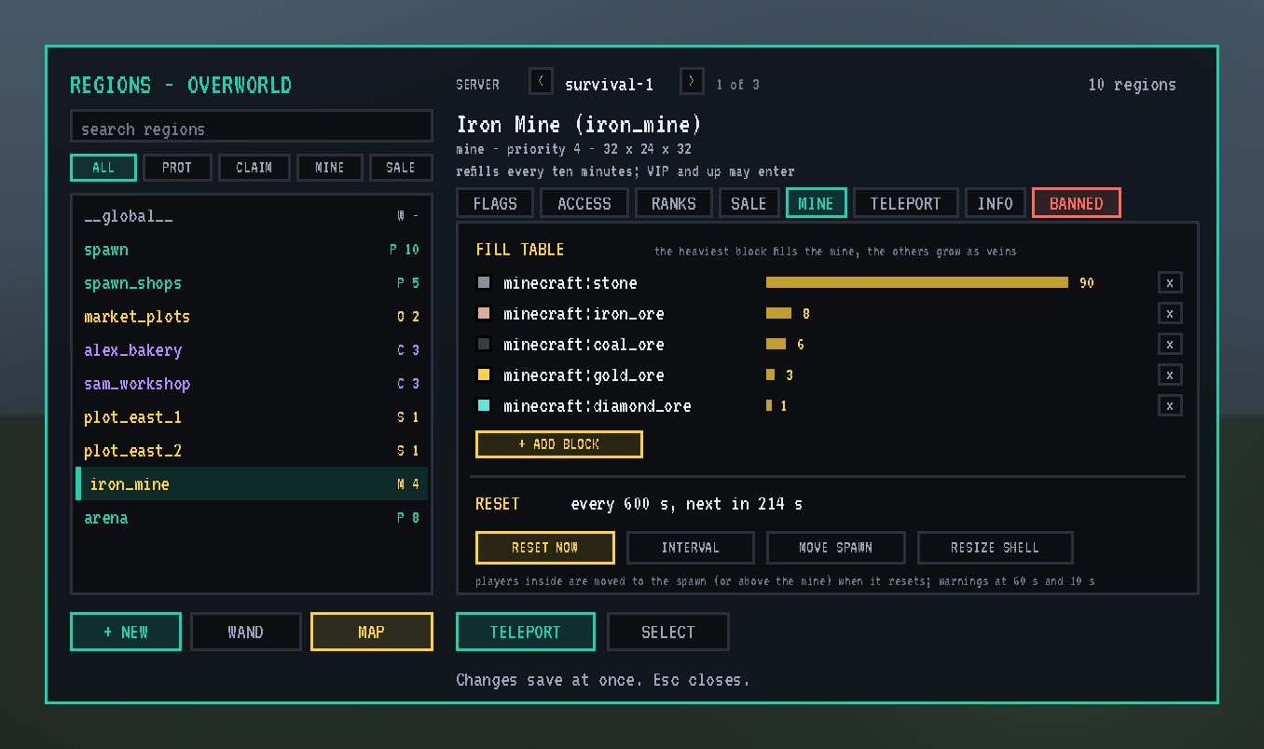Open the BANNED tab
The image size is (1264, 749).
click(x=1077, y=203)
